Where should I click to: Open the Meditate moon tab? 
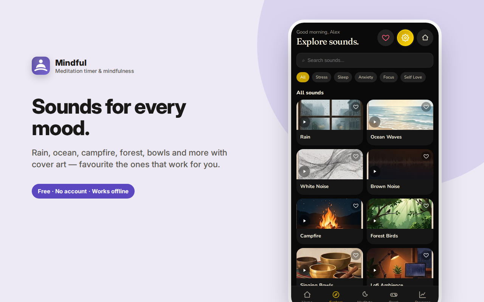point(365,296)
